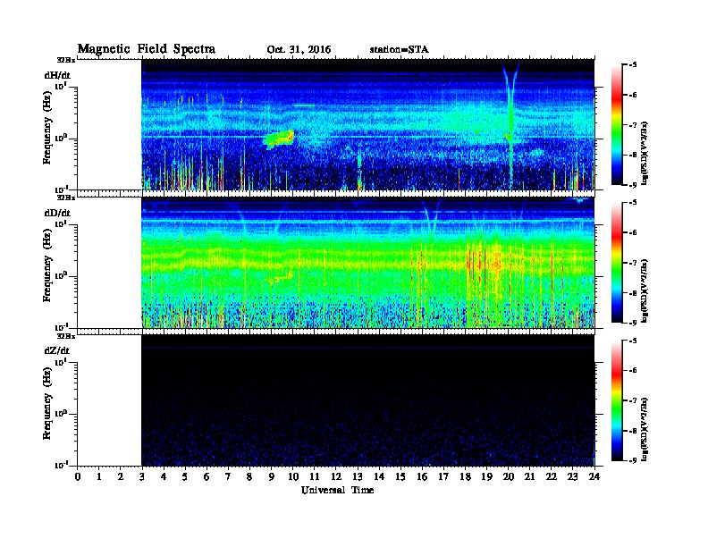Click hour 15 tick label on time axis
The image size is (708, 547).
click(x=400, y=477)
